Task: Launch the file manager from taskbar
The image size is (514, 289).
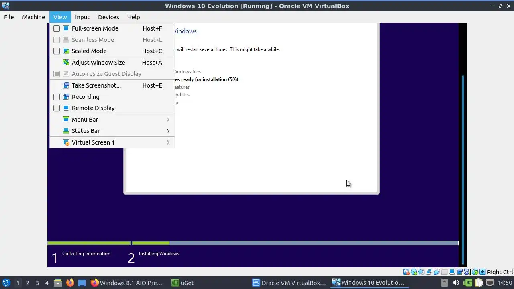Action: click(58, 283)
